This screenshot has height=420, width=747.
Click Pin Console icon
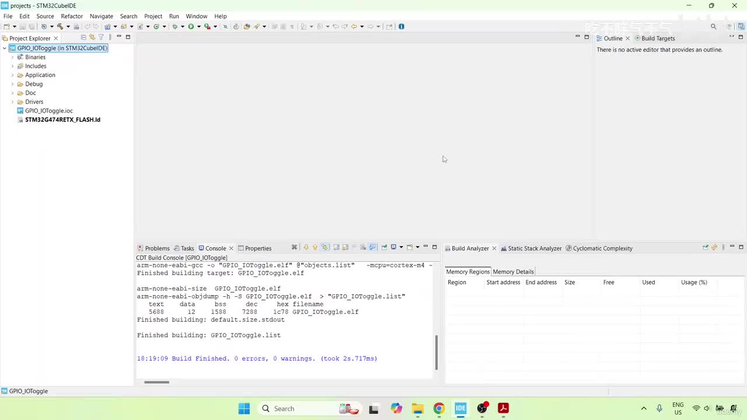[385, 247]
